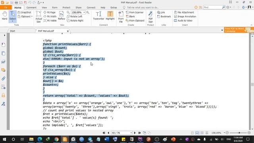Click status bar zoom out minus

[227, 133]
